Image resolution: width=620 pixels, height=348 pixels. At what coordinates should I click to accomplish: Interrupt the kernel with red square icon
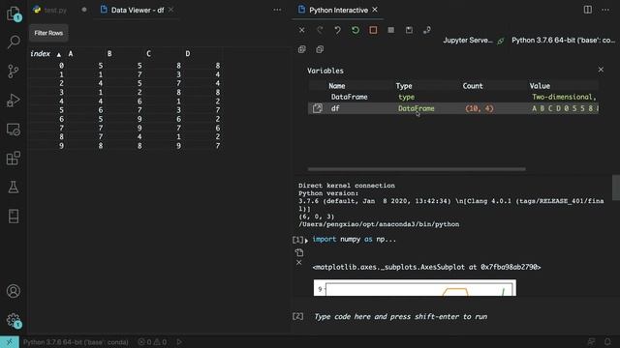pos(373,30)
